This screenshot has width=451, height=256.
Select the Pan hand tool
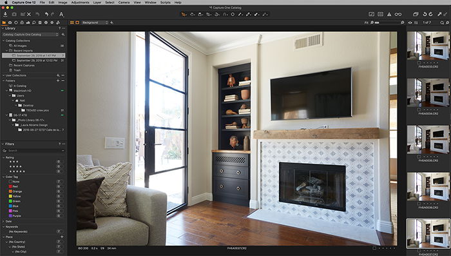click(192, 14)
